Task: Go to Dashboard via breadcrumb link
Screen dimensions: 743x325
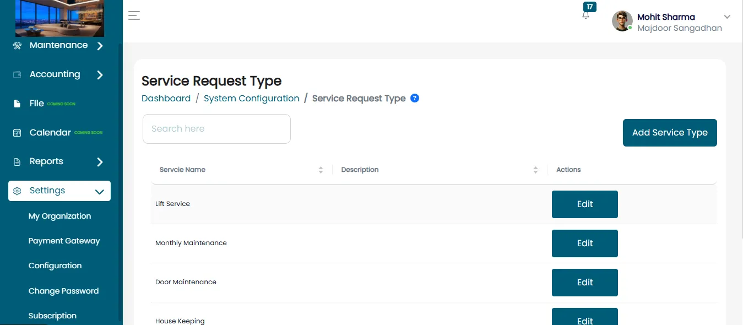Action: (166, 99)
